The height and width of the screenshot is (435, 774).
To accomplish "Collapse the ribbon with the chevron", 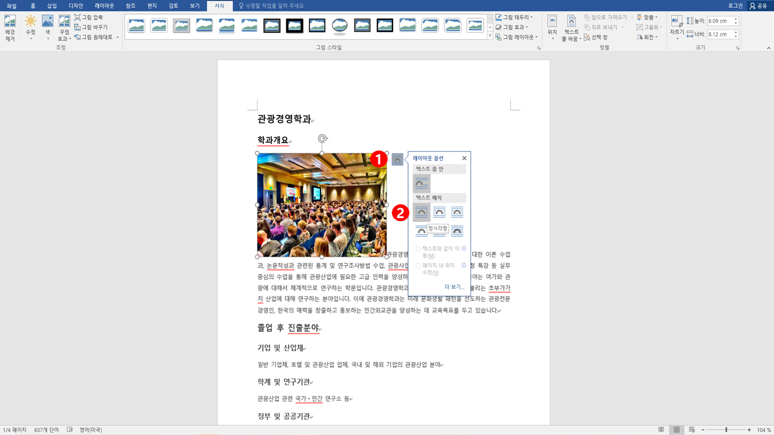I will click(767, 48).
